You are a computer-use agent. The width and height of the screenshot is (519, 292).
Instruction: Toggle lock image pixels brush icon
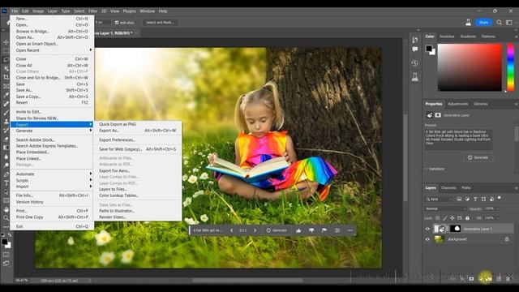445,218
